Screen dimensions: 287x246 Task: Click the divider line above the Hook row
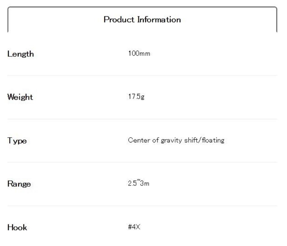(x=142, y=206)
